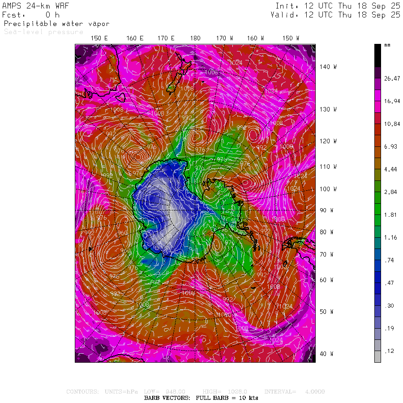This screenshot has height=403, width=403.
Task: Click the '90 W' longitude label
Action: coord(326,210)
